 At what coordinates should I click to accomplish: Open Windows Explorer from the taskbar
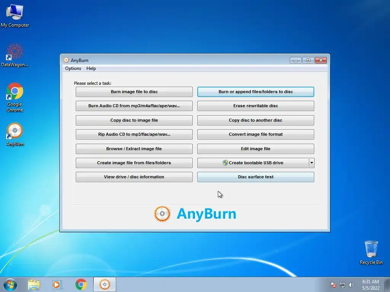pos(34,284)
